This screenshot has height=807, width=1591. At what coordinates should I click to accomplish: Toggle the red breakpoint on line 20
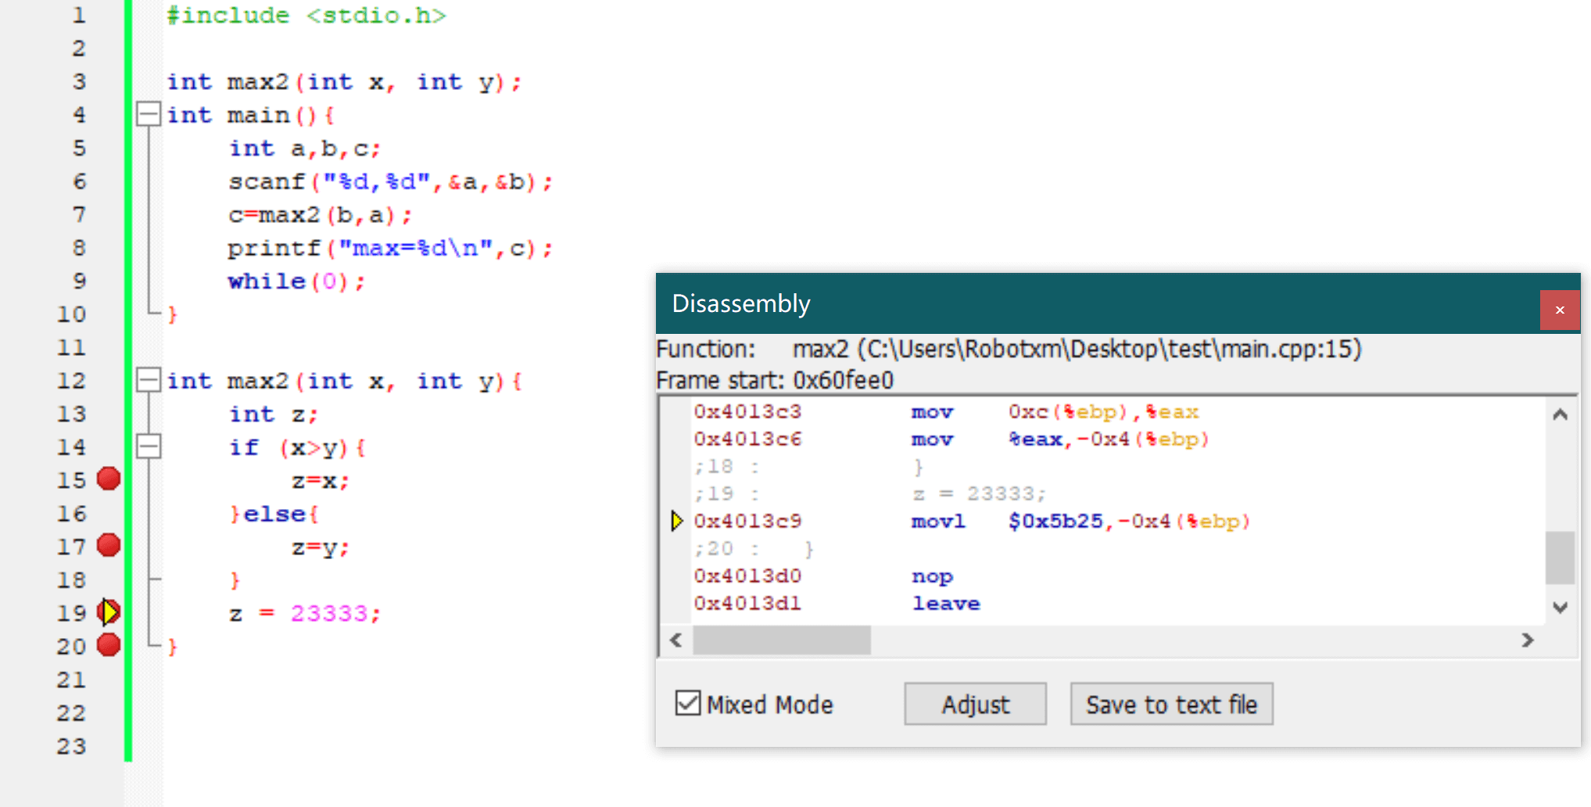(109, 645)
